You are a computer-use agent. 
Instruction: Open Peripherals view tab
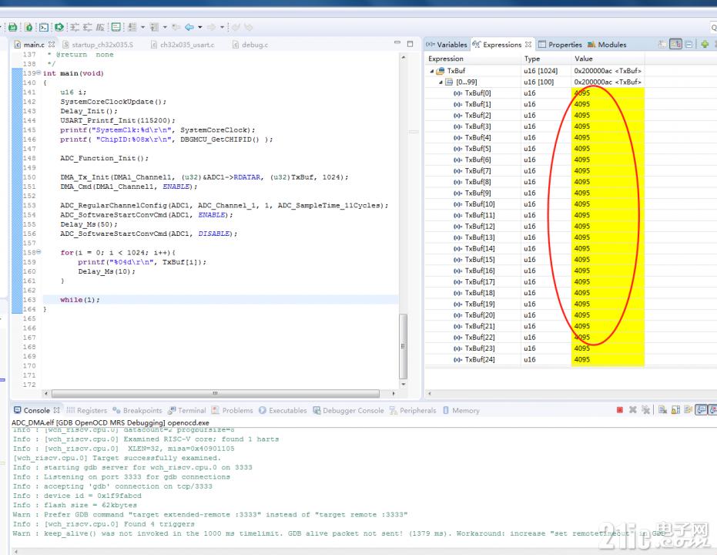coord(413,410)
